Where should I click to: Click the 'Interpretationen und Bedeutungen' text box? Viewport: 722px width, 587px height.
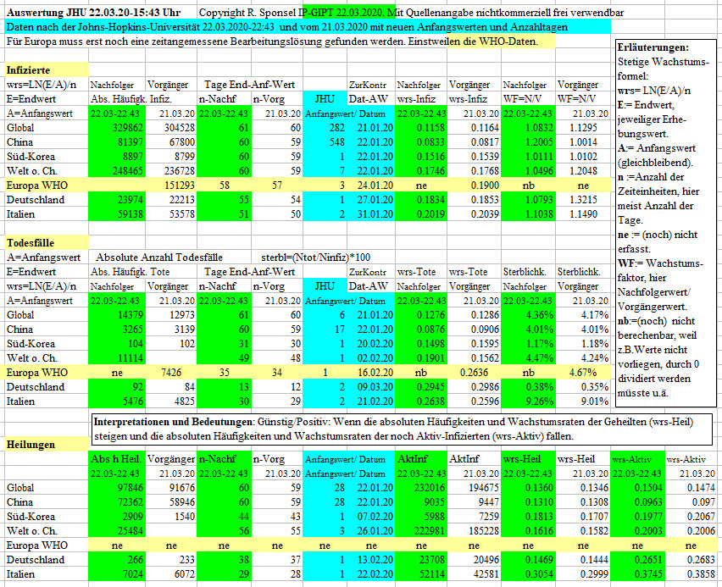402,429
